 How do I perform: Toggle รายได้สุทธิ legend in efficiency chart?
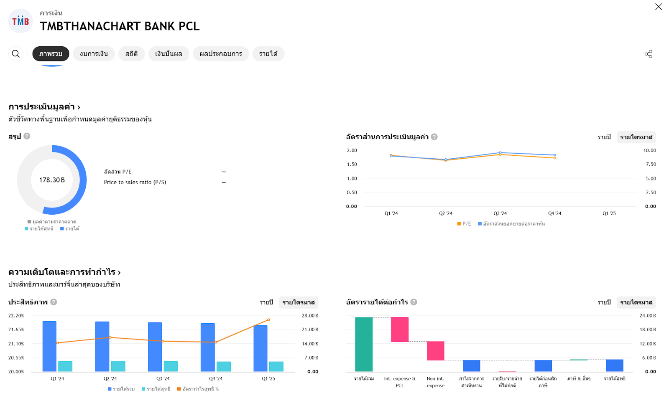[x=156, y=389]
